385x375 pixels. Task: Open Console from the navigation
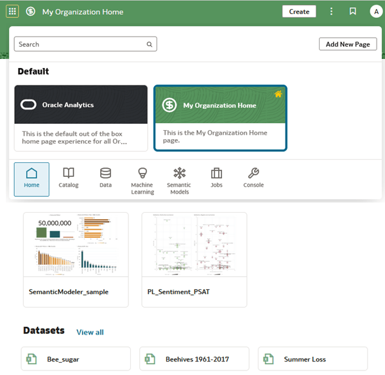click(x=253, y=178)
